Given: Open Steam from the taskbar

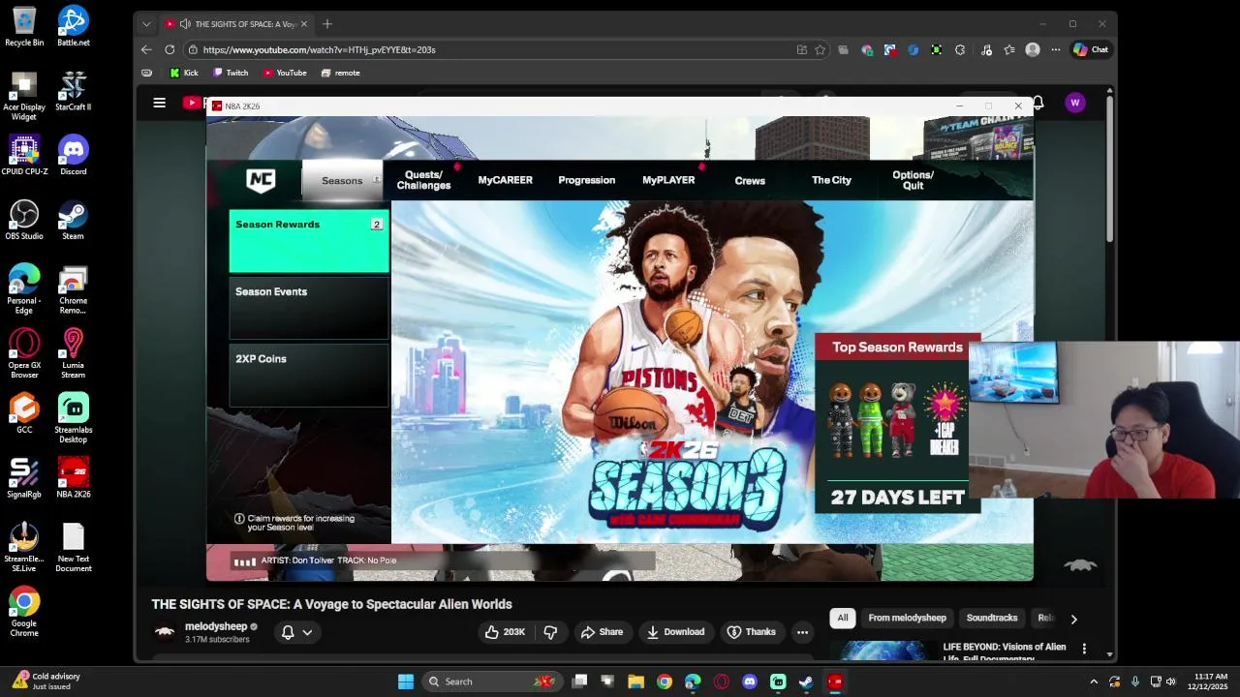Looking at the screenshot, I should 806,682.
